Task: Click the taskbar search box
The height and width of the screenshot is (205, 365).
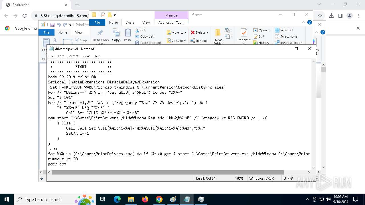Action: pos(54,199)
